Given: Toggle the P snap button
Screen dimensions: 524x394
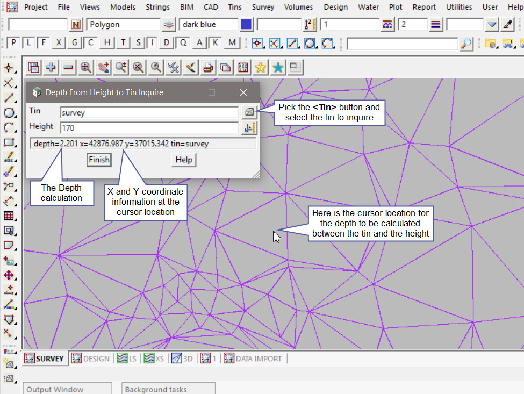Looking at the screenshot, I should coord(13,43).
